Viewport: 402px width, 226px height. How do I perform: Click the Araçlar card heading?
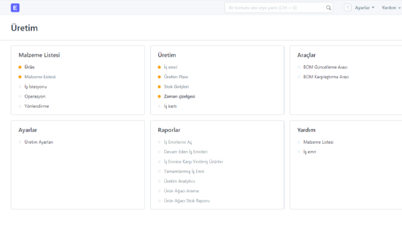306,55
